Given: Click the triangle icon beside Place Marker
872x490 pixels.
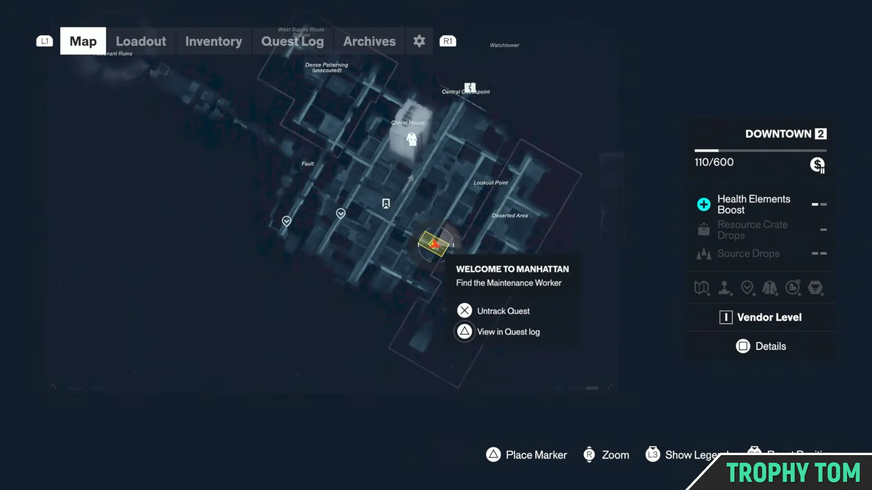Looking at the screenshot, I should (x=493, y=454).
